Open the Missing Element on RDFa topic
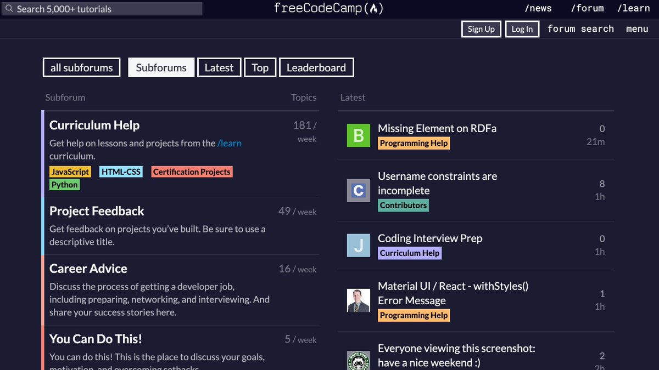 click(437, 128)
